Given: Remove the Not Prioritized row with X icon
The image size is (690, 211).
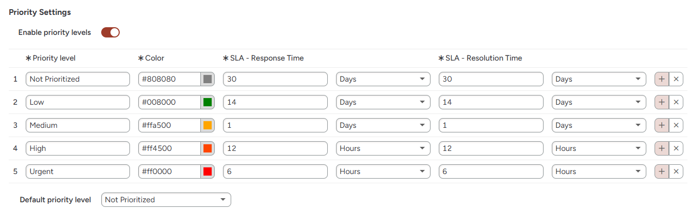Looking at the screenshot, I should click(x=676, y=79).
